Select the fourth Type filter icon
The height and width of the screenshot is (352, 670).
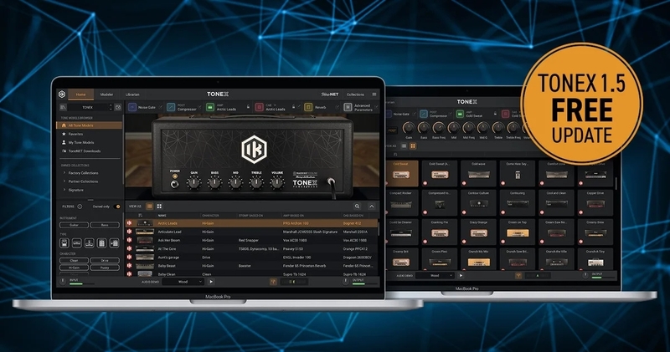[x=101, y=243]
